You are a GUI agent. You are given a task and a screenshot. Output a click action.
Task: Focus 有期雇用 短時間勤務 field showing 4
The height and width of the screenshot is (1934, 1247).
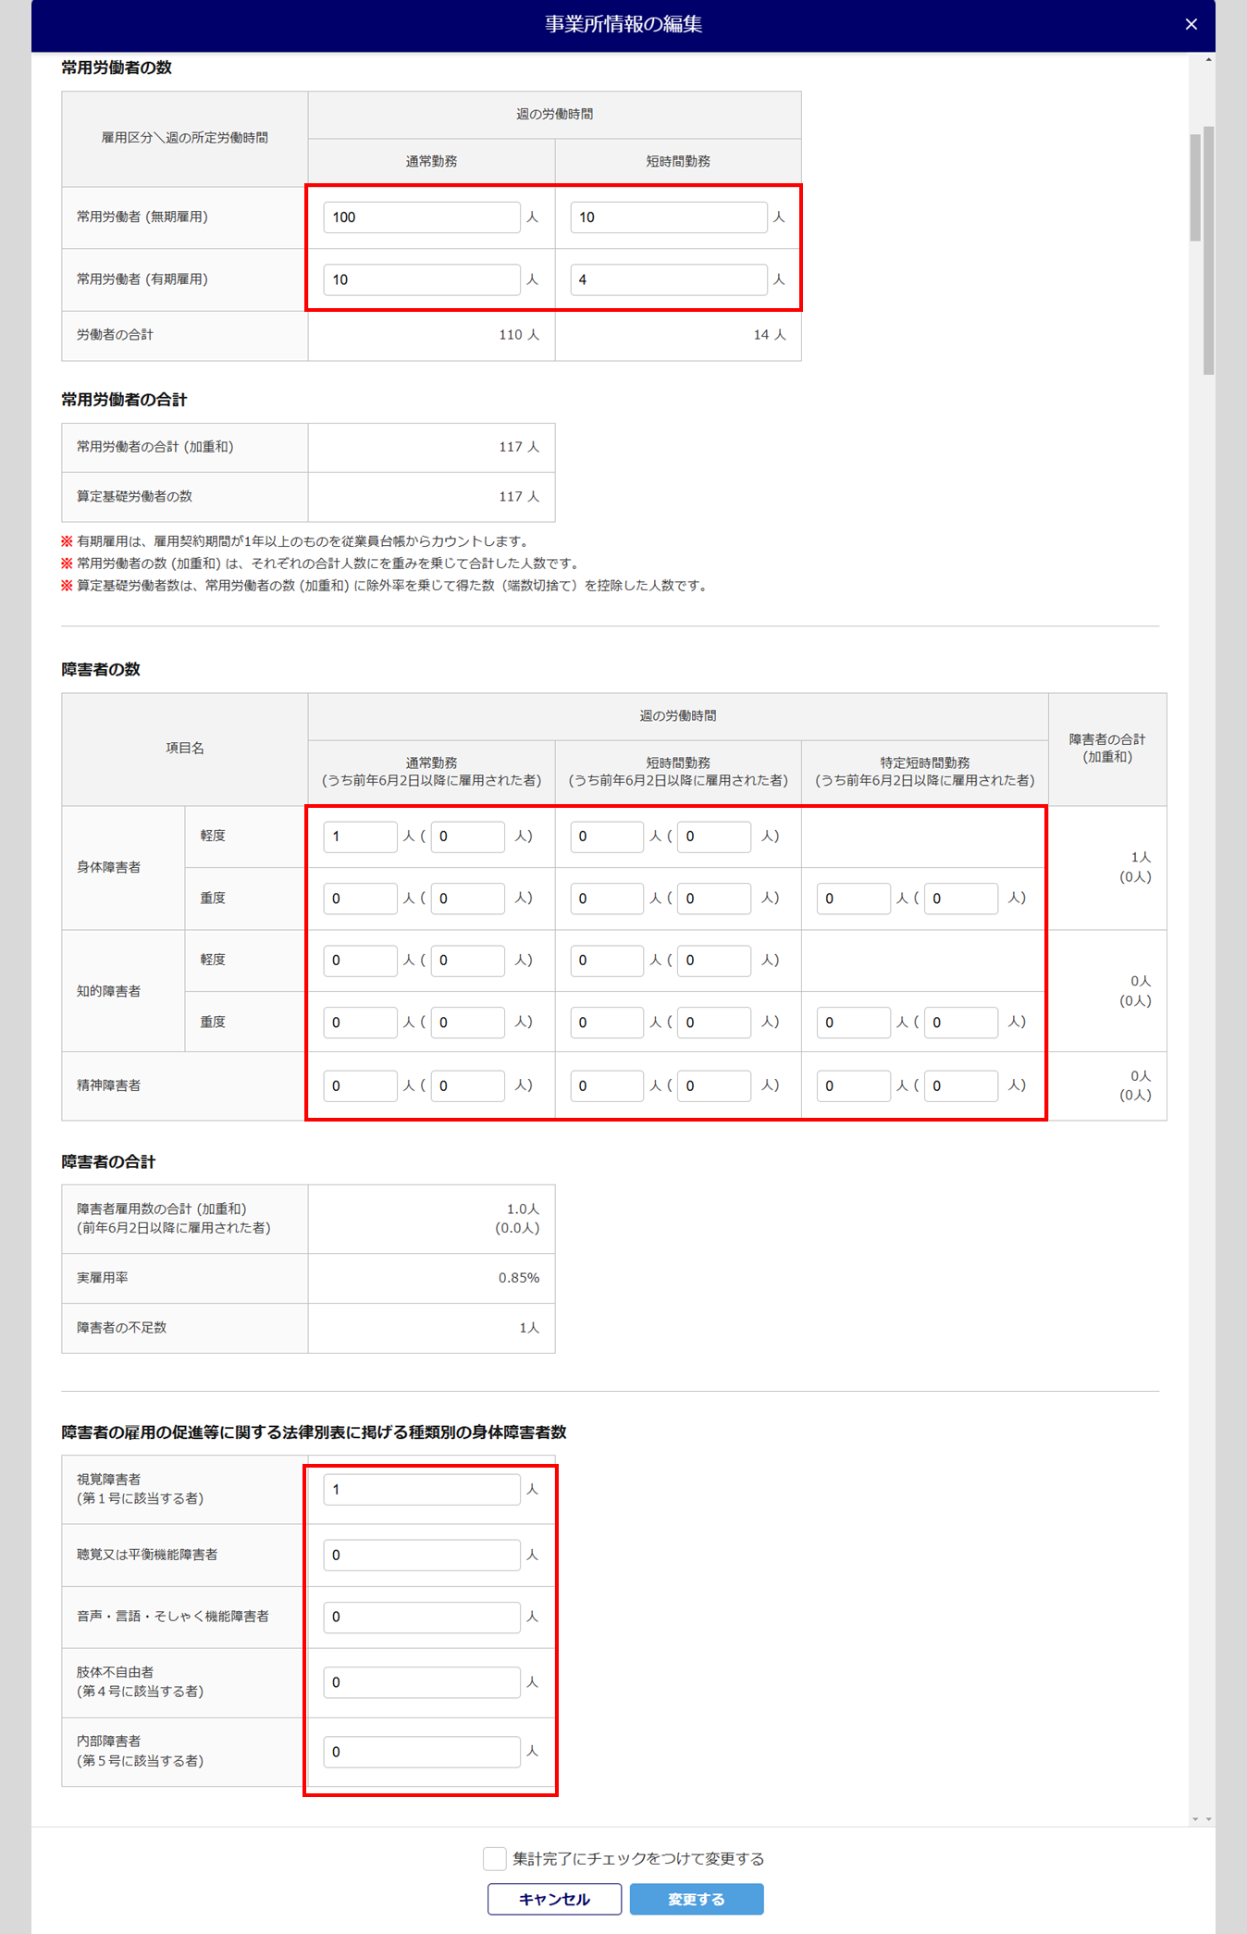pyautogui.click(x=669, y=279)
